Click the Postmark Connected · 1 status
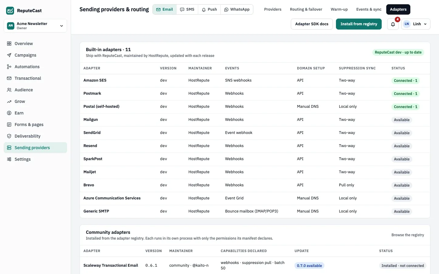The image size is (439, 274). (x=405, y=94)
